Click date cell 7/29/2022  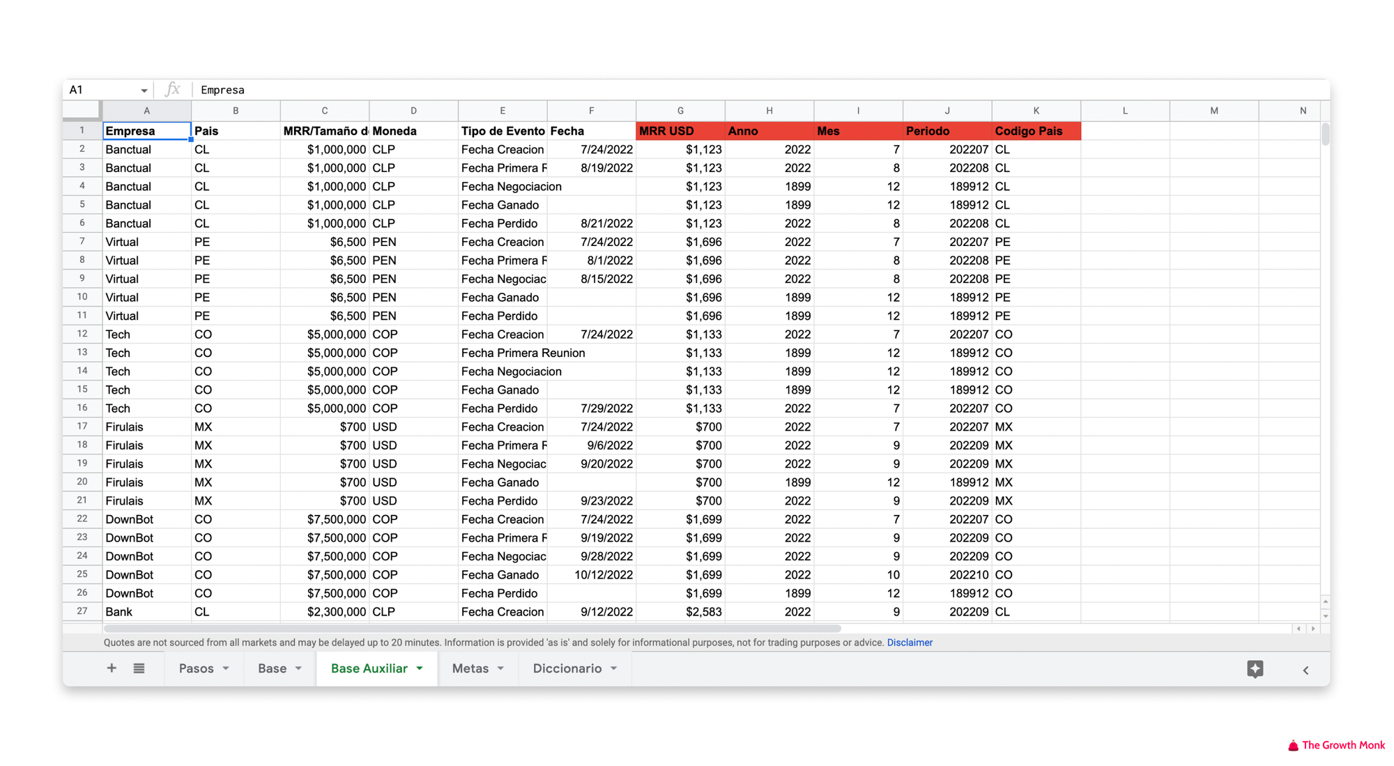(591, 408)
